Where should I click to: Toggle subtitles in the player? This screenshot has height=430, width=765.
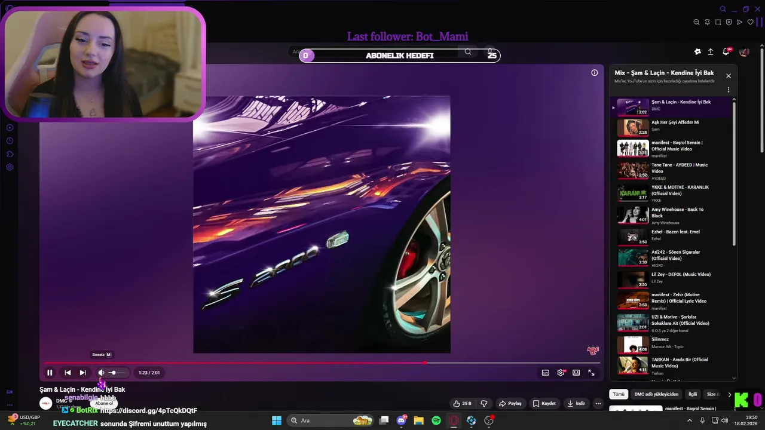545,373
